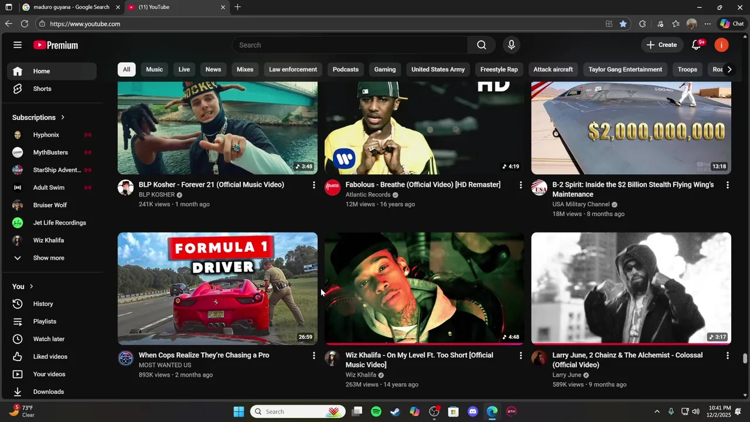Click the search magnifier button
This screenshot has width=750, height=422.
tap(482, 45)
